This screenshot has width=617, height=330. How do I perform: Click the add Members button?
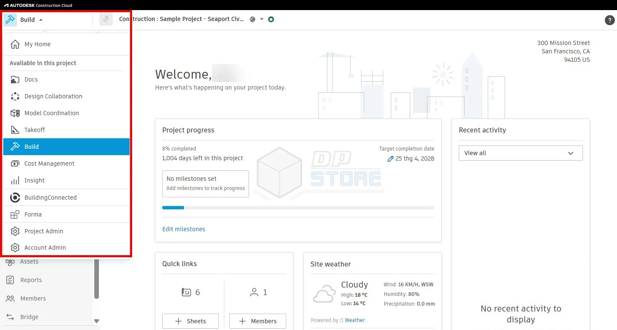[258, 321]
